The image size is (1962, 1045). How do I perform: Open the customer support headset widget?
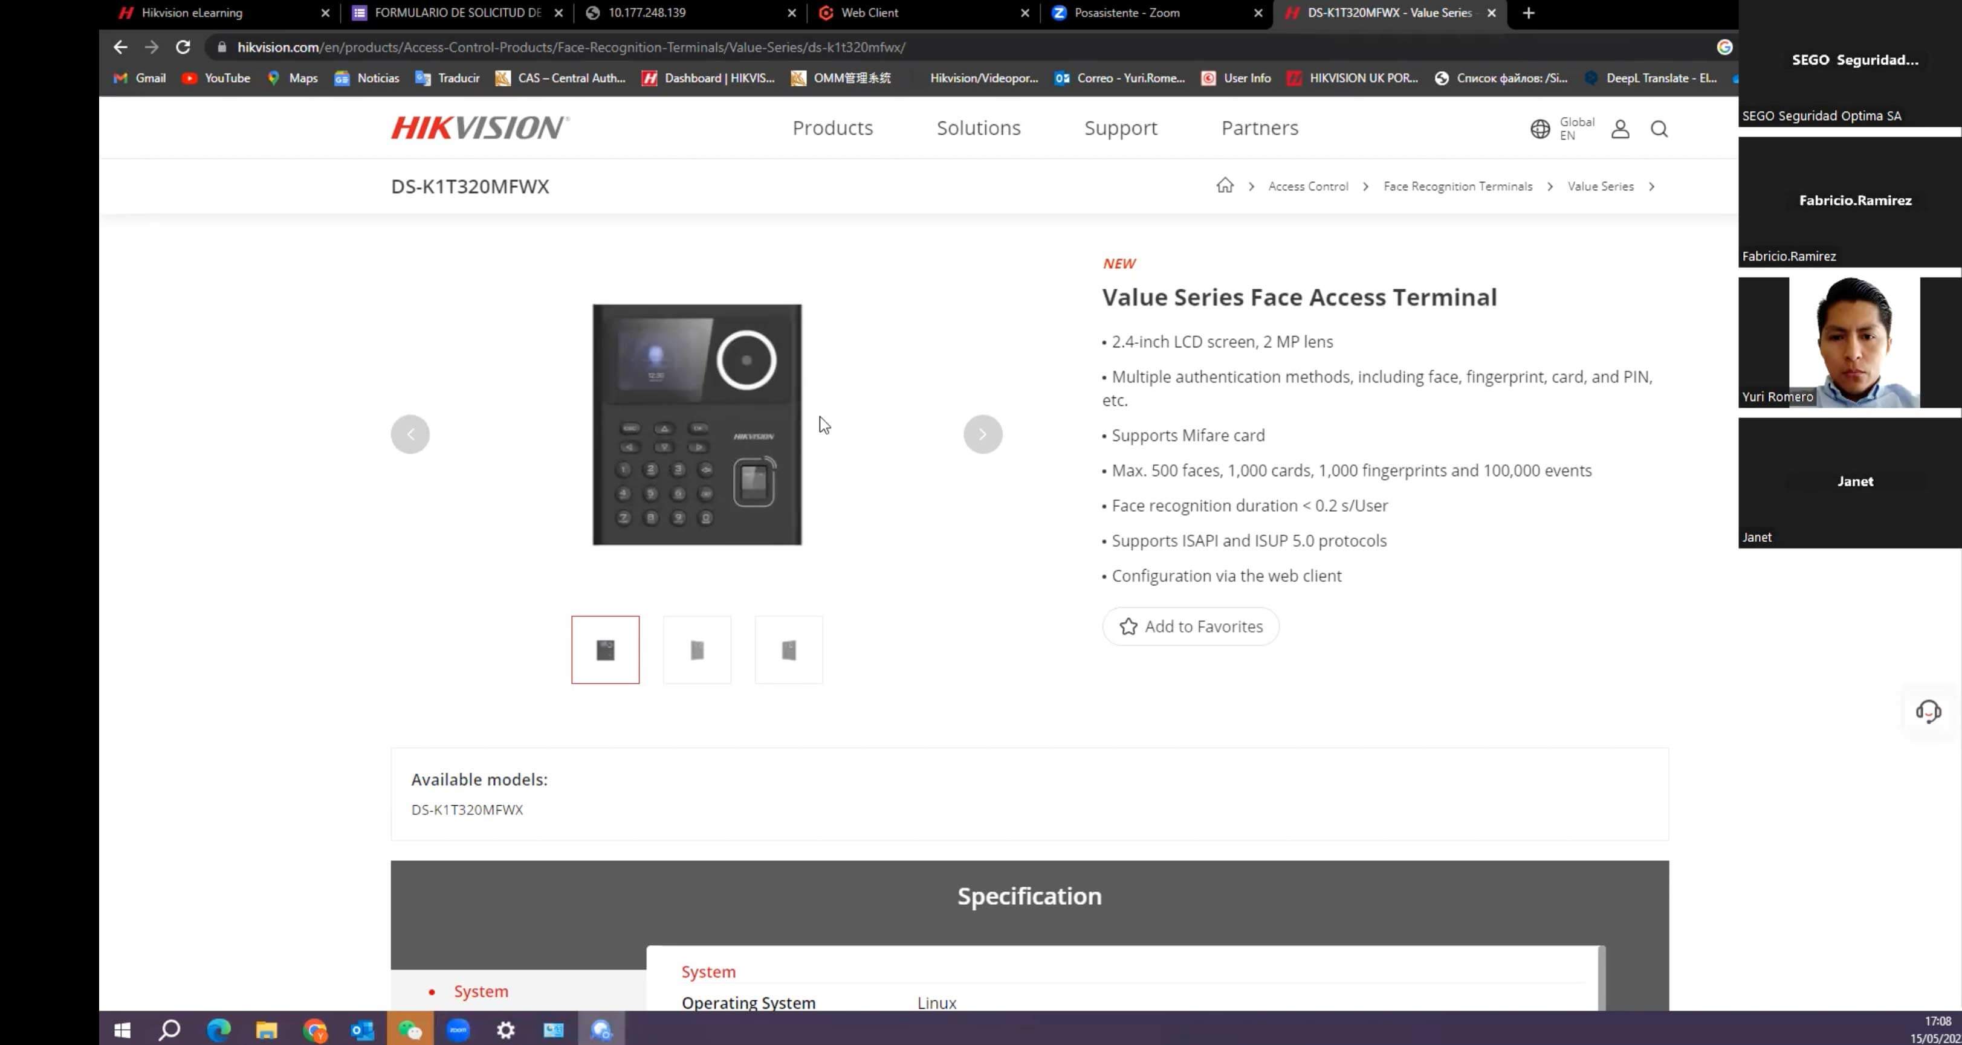pyautogui.click(x=1929, y=712)
